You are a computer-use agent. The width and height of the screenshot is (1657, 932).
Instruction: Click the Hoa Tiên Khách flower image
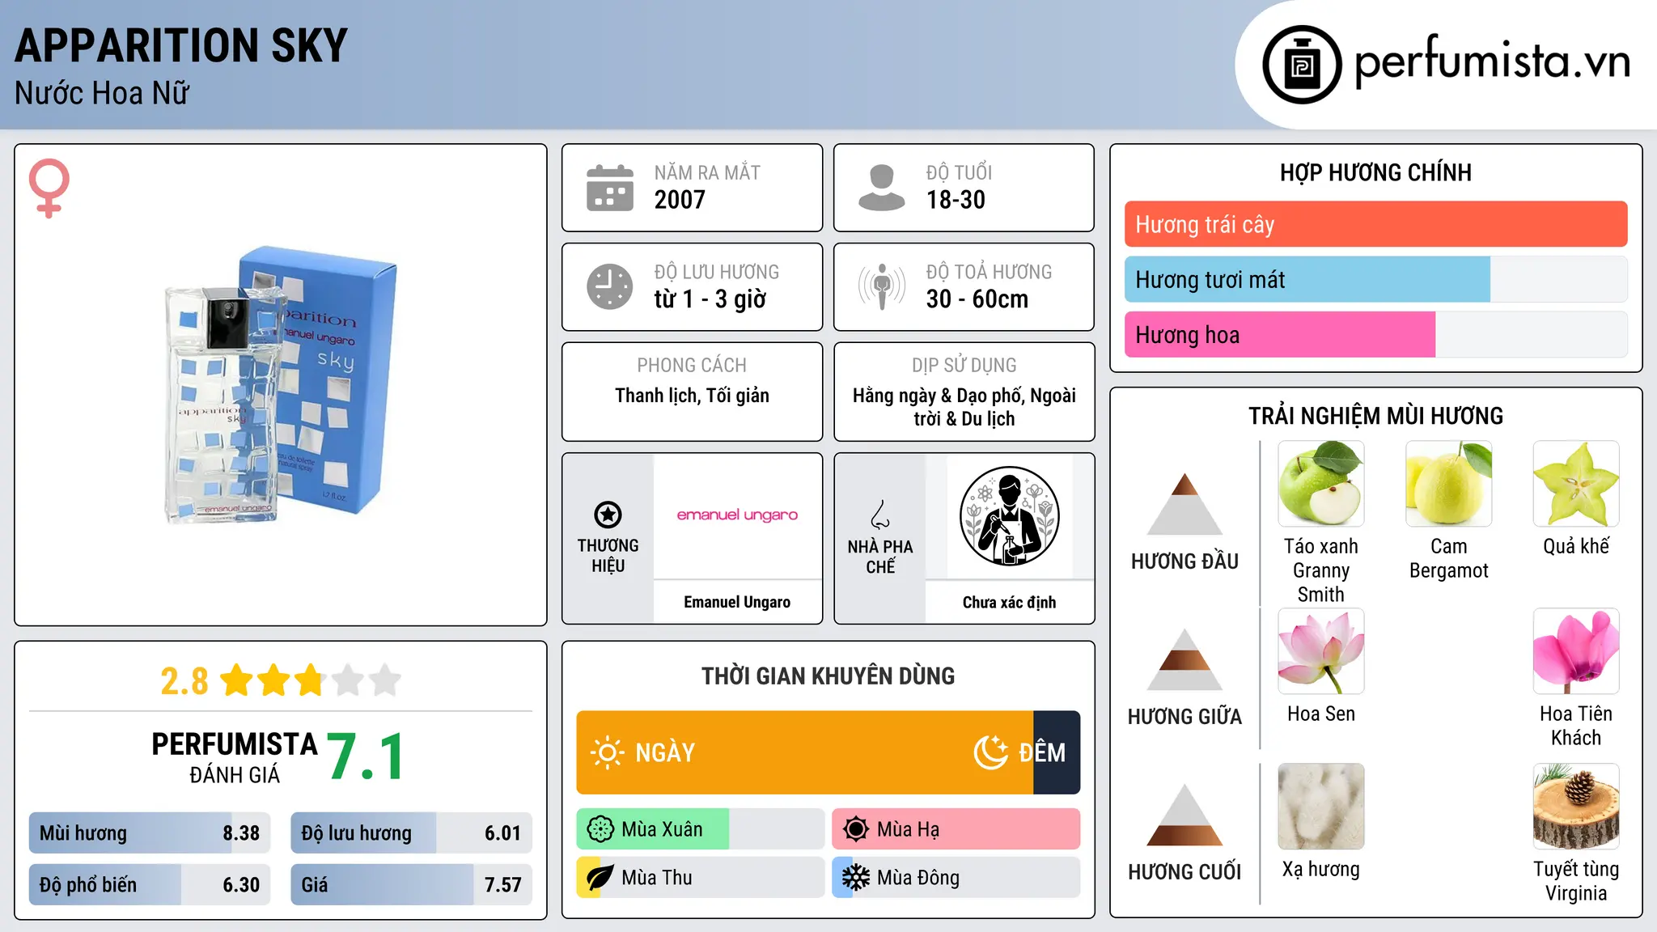1576,651
